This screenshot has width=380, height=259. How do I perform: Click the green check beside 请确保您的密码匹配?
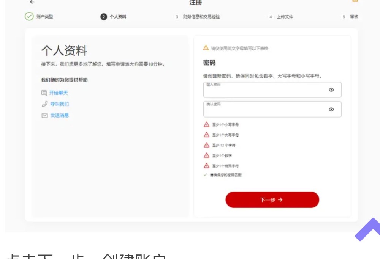click(205, 174)
